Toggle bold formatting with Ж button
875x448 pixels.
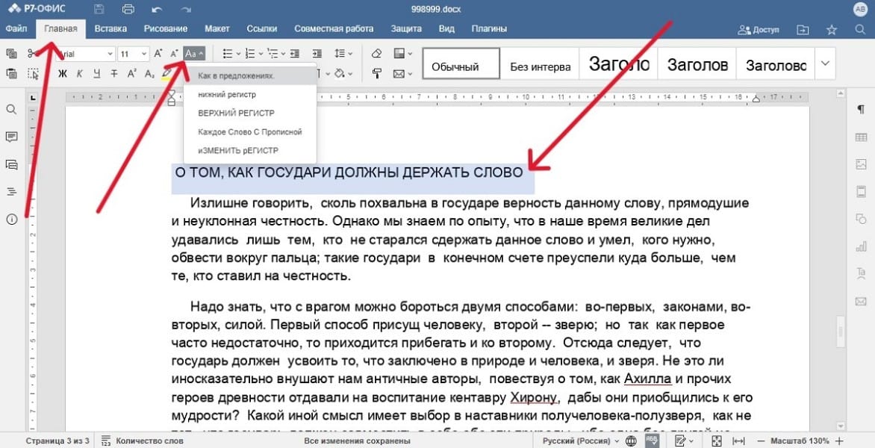point(63,73)
